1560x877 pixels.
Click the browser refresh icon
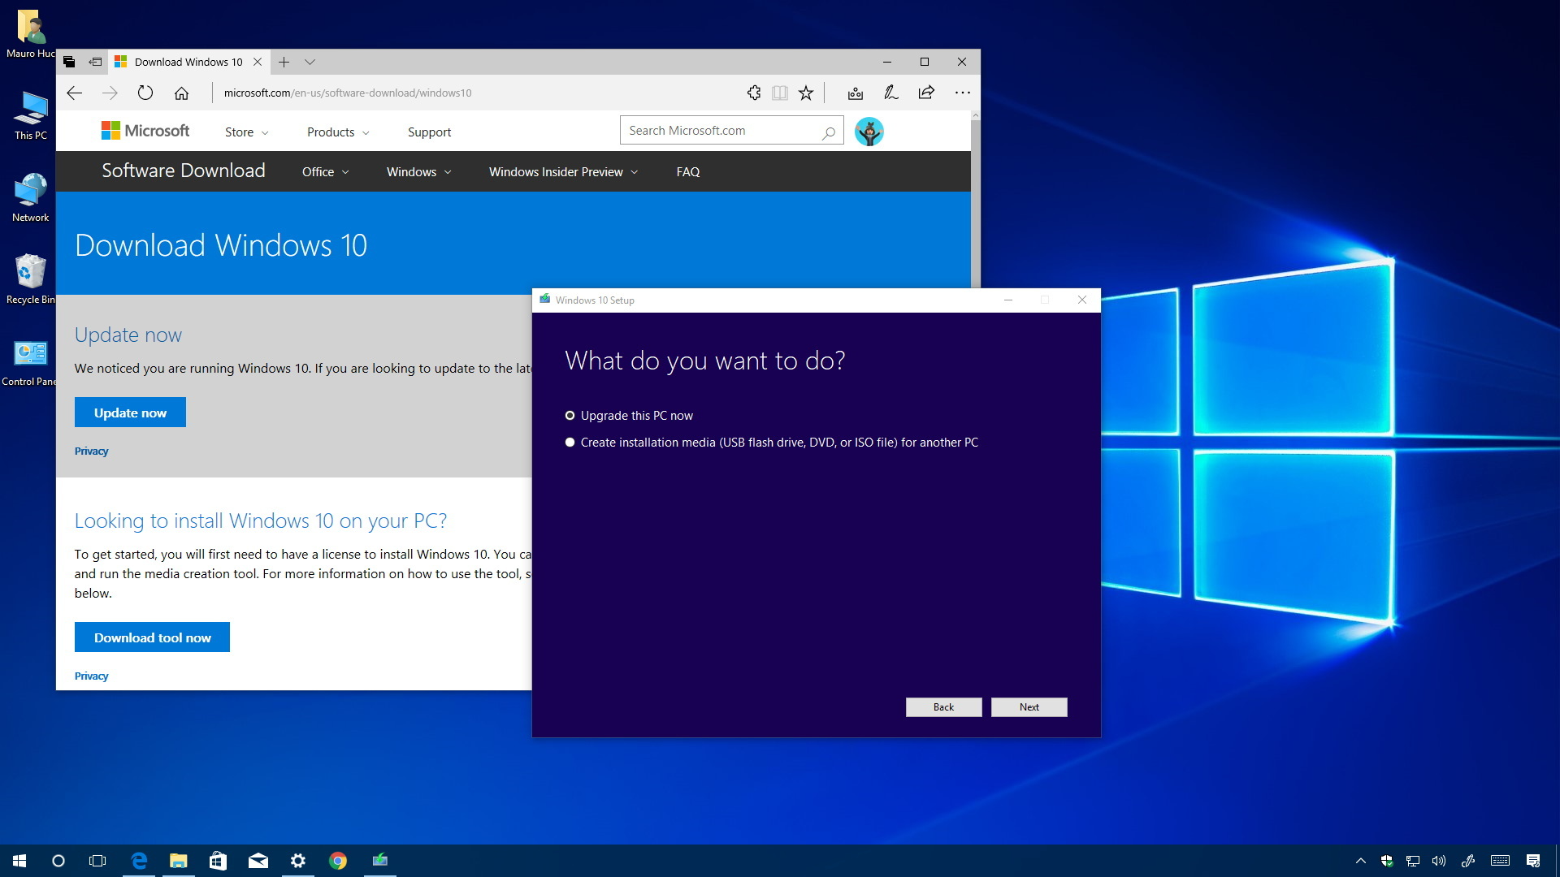(x=145, y=92)
